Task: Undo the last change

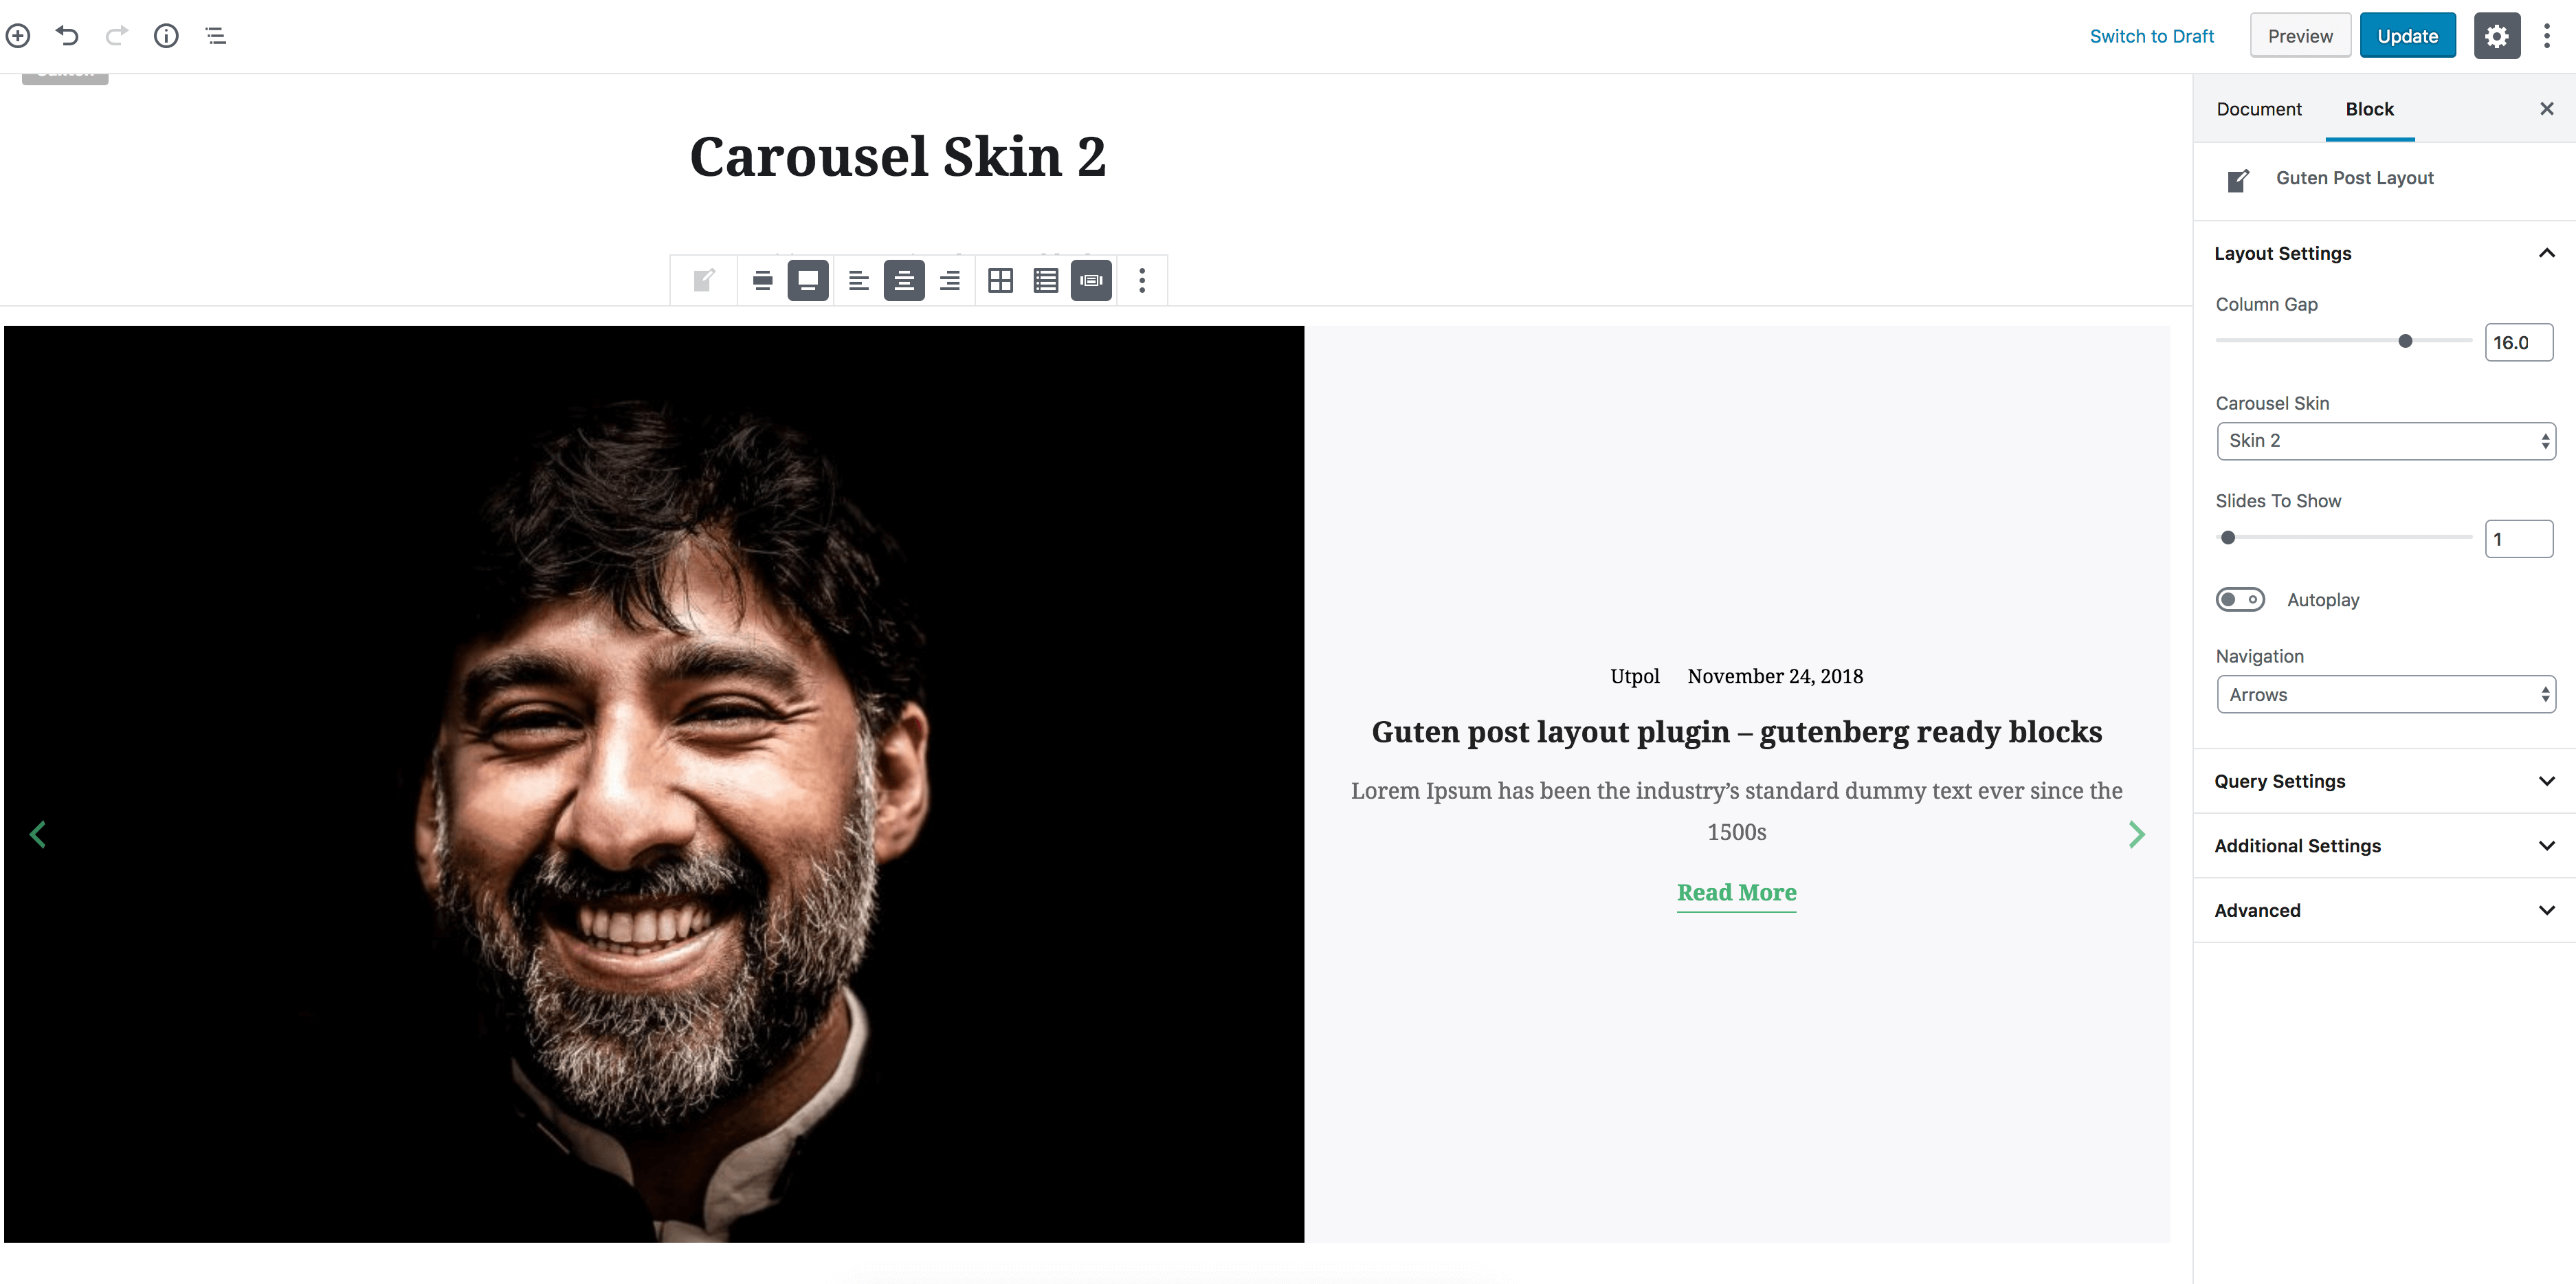Action: tap(67, 36)
